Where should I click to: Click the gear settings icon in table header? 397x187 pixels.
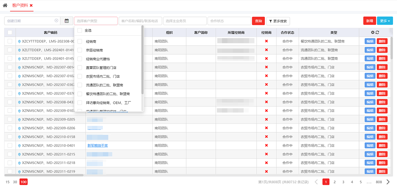pos(373,32)
